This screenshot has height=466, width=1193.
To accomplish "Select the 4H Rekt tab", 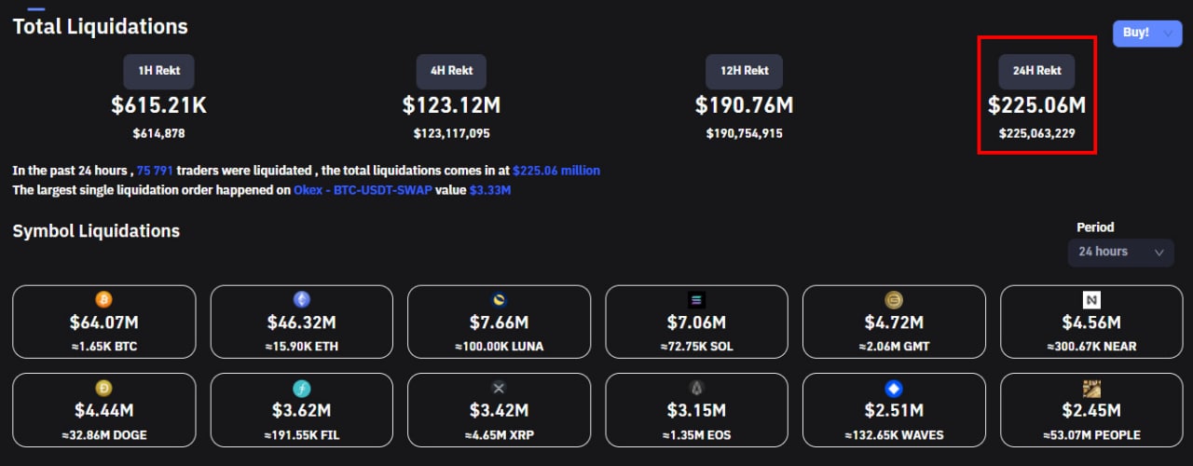I will tap(451, 72).
